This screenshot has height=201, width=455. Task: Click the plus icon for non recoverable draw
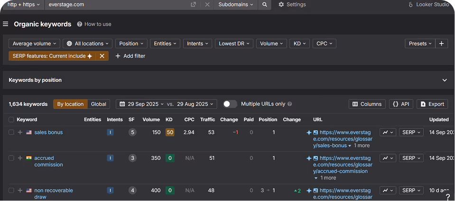point(20,190)
